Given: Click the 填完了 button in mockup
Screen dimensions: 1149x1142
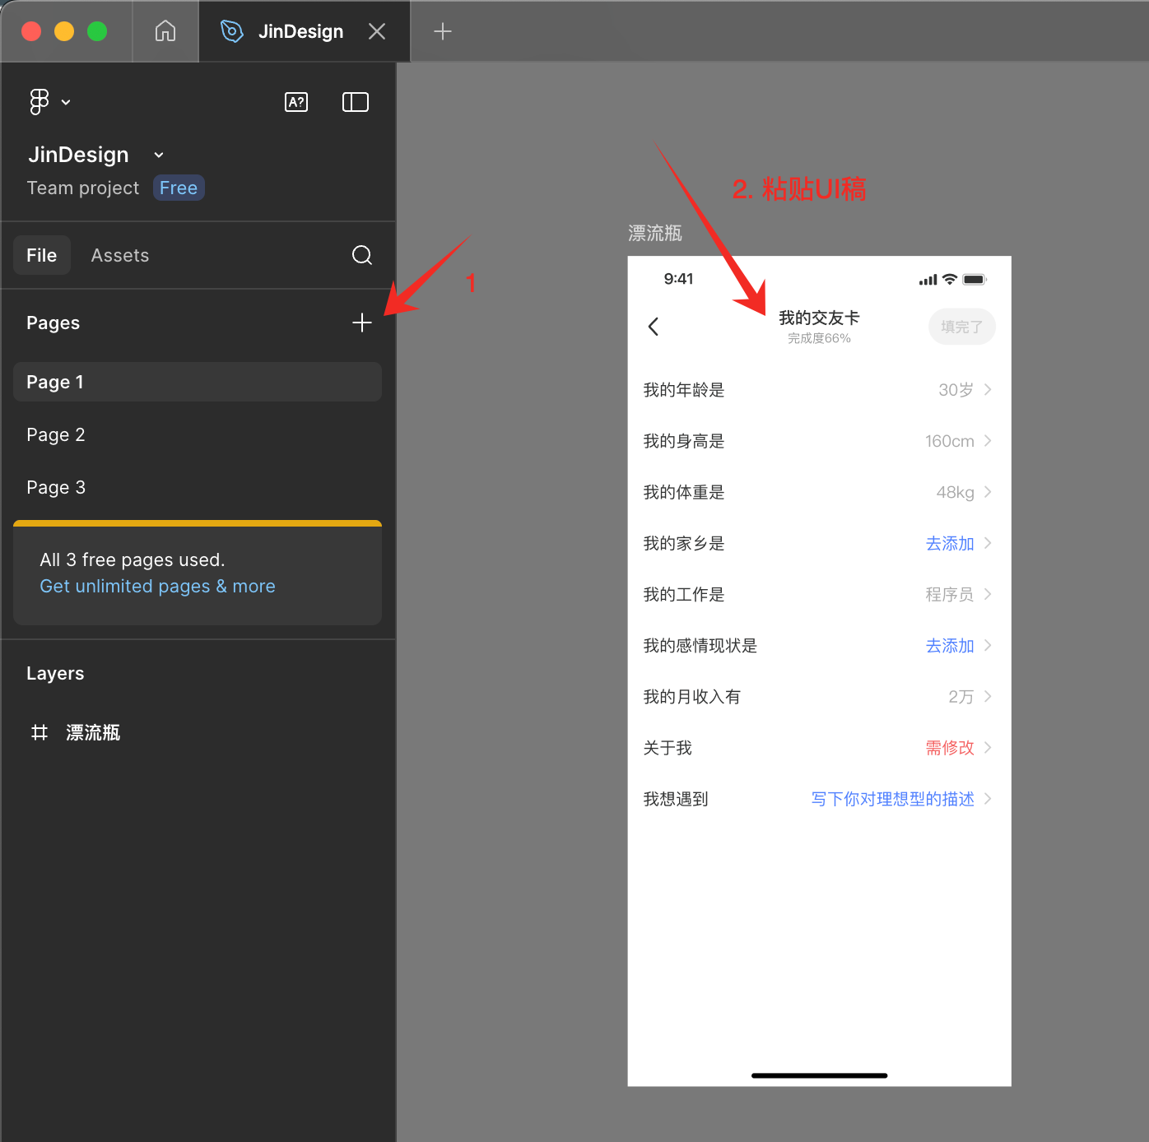Looking at the screenshot, I should click(961, 327).
